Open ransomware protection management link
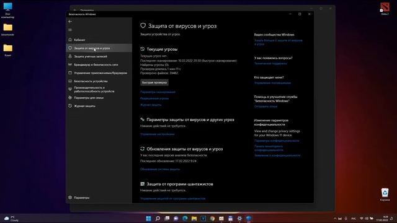Image resolution: width=397 pixels, height=223 pixels. [173, 198]
